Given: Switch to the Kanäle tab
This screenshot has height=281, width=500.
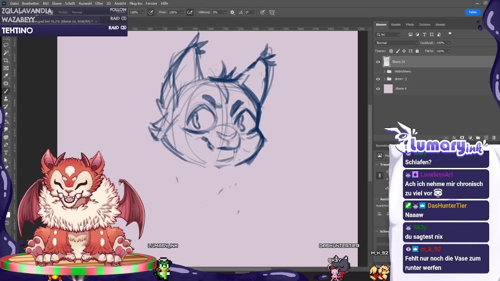Looking at the screenshot, I should click(x=396, y=25).
